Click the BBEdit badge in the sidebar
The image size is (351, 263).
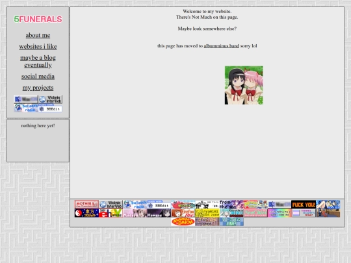50,108
